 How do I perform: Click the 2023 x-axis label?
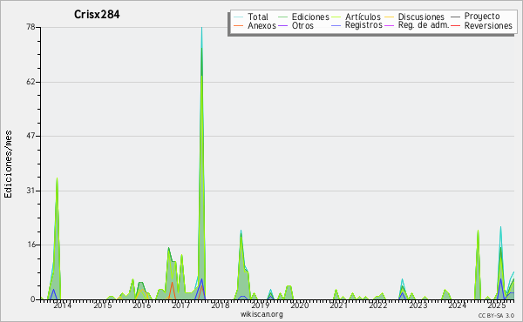(x=418, y=305)
